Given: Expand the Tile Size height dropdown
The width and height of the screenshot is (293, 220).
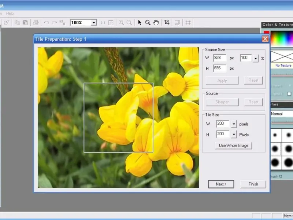Looking at the screenshot, I should click(x=234, y=135).
